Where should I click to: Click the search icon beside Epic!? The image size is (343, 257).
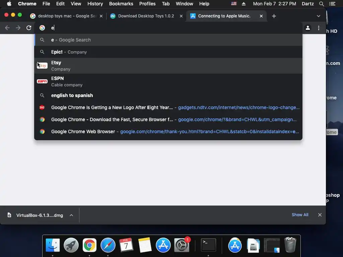(x=42, y=52)
